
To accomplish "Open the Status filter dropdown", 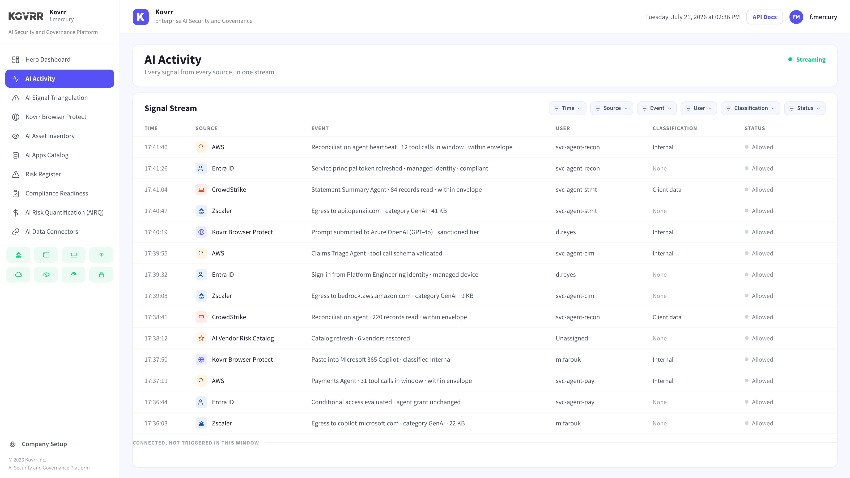I will (805, 108).
